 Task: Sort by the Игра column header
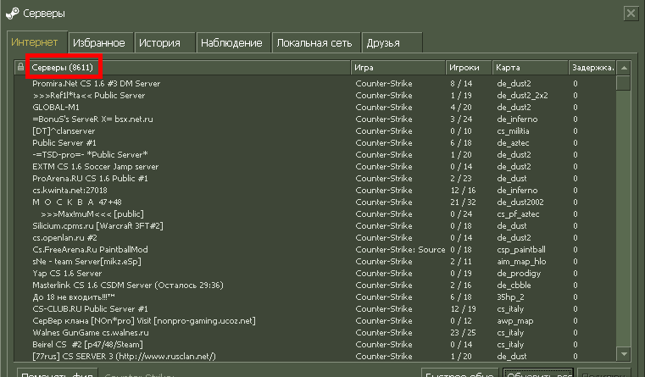[398, 68]
